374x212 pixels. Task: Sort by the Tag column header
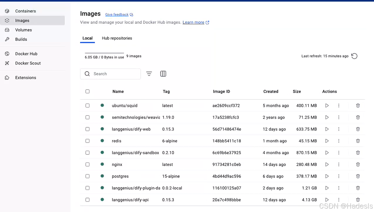[166, 92]
